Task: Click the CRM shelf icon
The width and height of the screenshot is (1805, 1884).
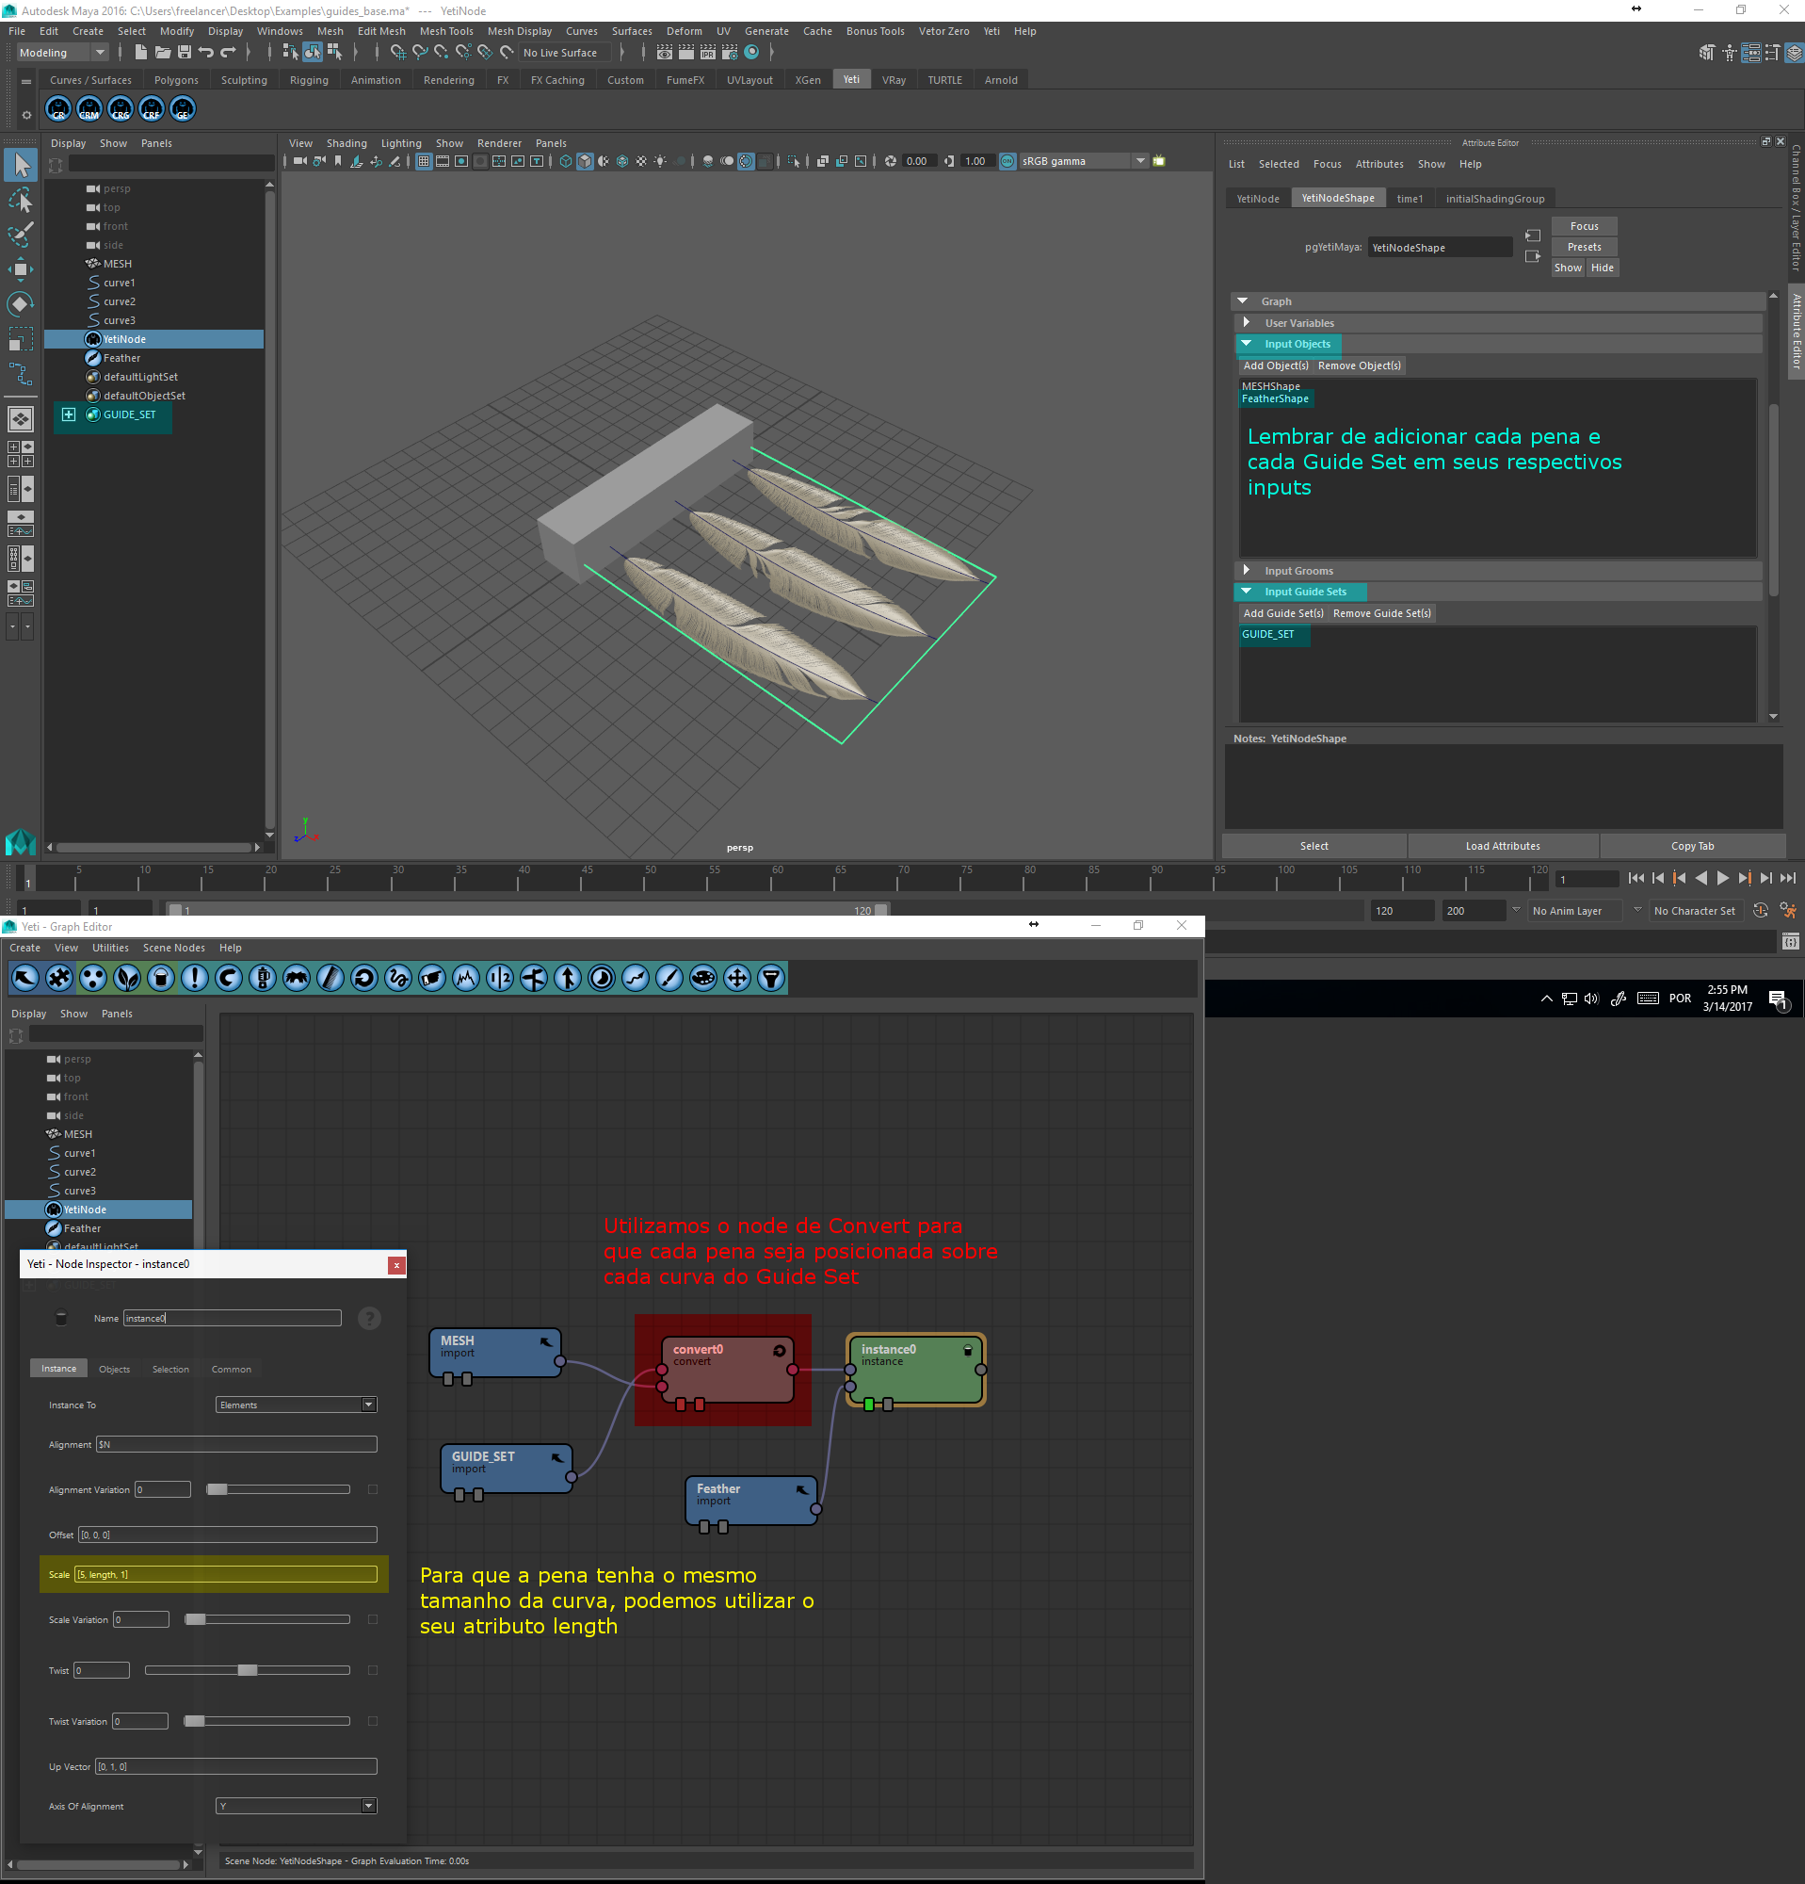Action: tap(89, 109)
